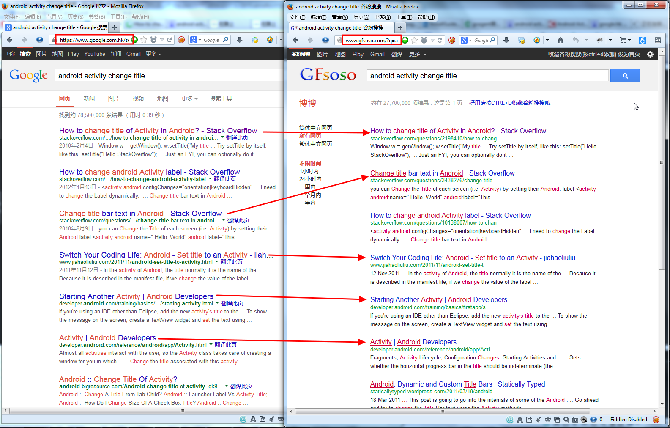Image resolution: width=670 pixels, height=428 pixels.
Task: Reload the page in the Google window
Action: coord(169,40)
